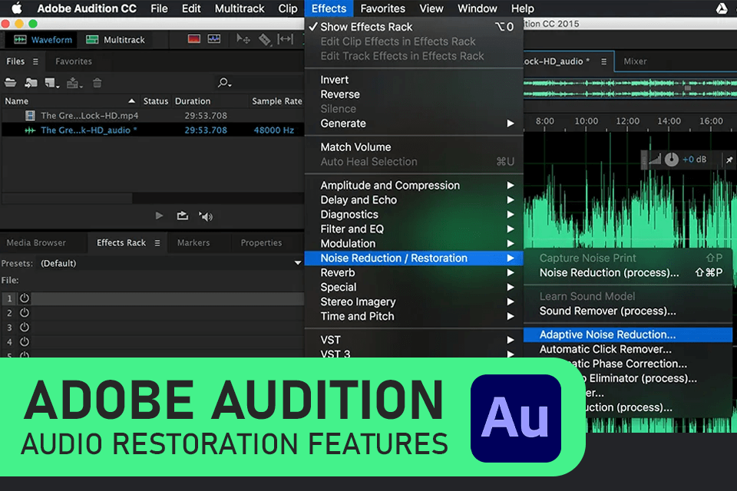Click the Import File icon in Files panel
This screenshot has height=491, width=737.
click(31, 83)
